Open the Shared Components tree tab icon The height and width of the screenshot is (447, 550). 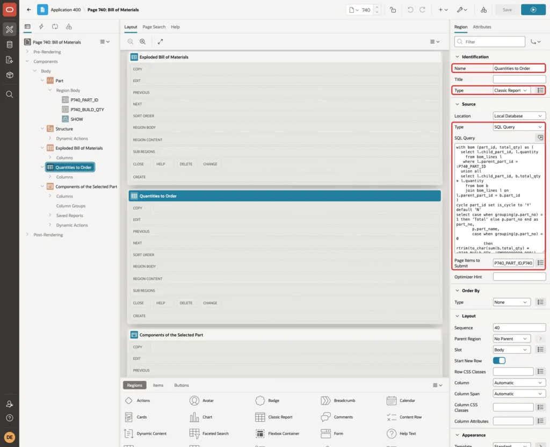point(69,27)
